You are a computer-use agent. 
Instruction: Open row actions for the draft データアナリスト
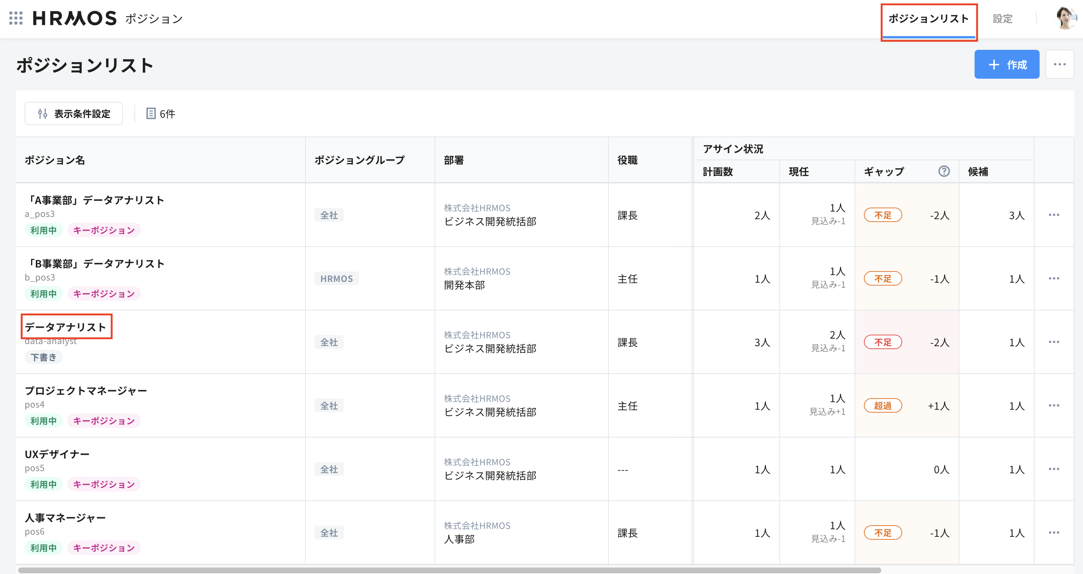click(x=1054, y=342)
